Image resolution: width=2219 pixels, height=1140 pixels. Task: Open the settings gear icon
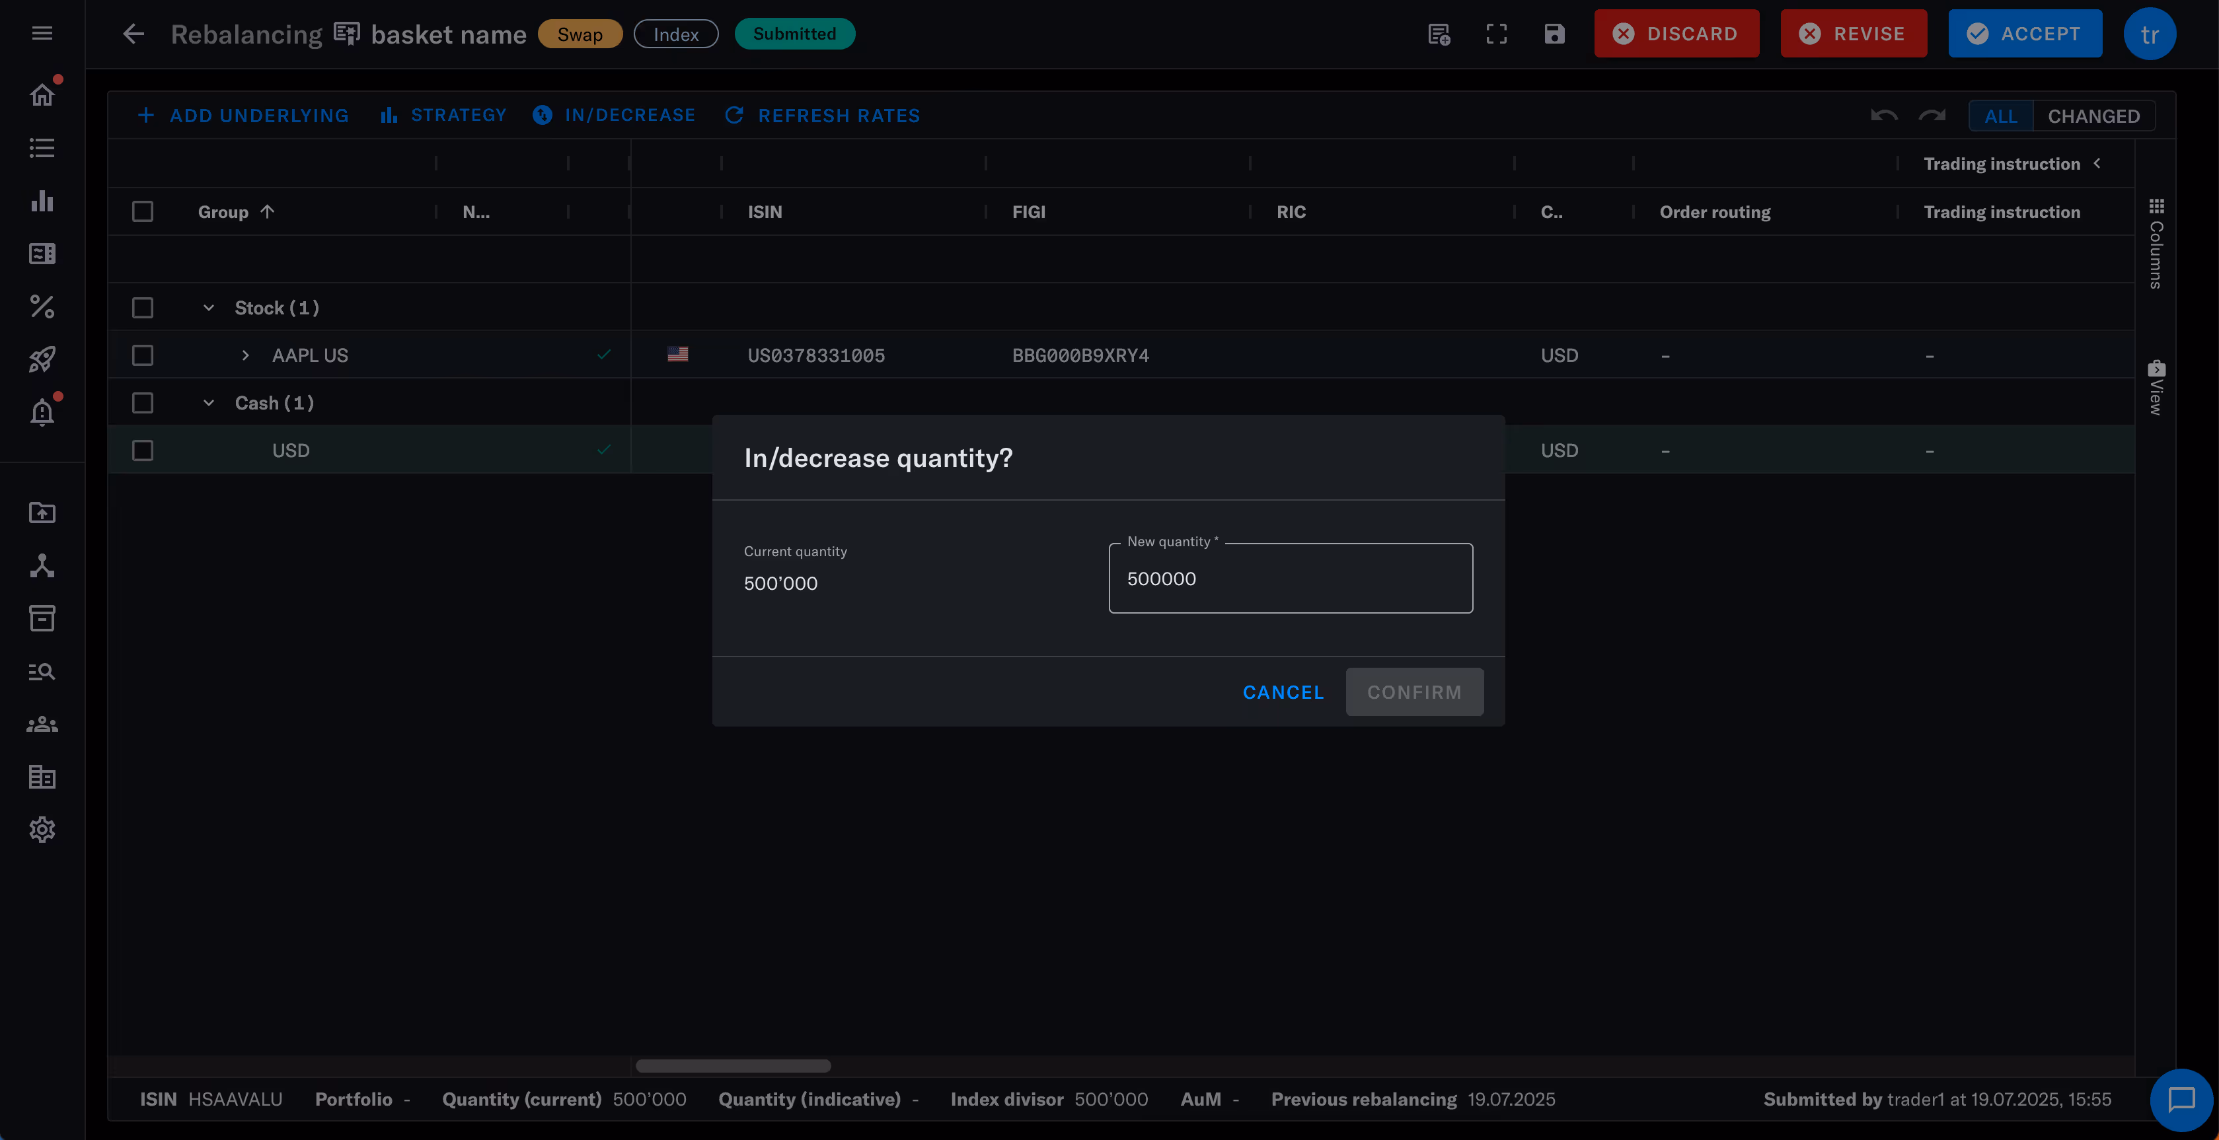pyautogui.click(x=42, y=830)
